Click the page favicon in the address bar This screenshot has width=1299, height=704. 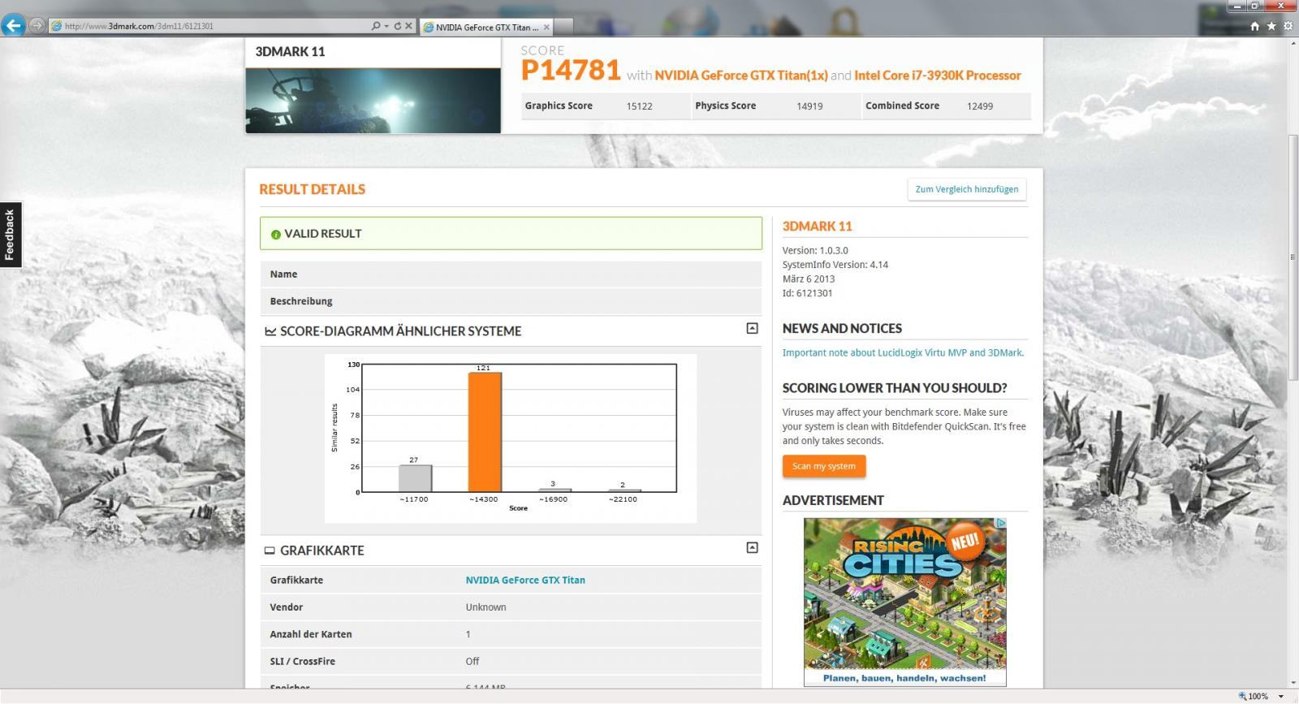56,26
